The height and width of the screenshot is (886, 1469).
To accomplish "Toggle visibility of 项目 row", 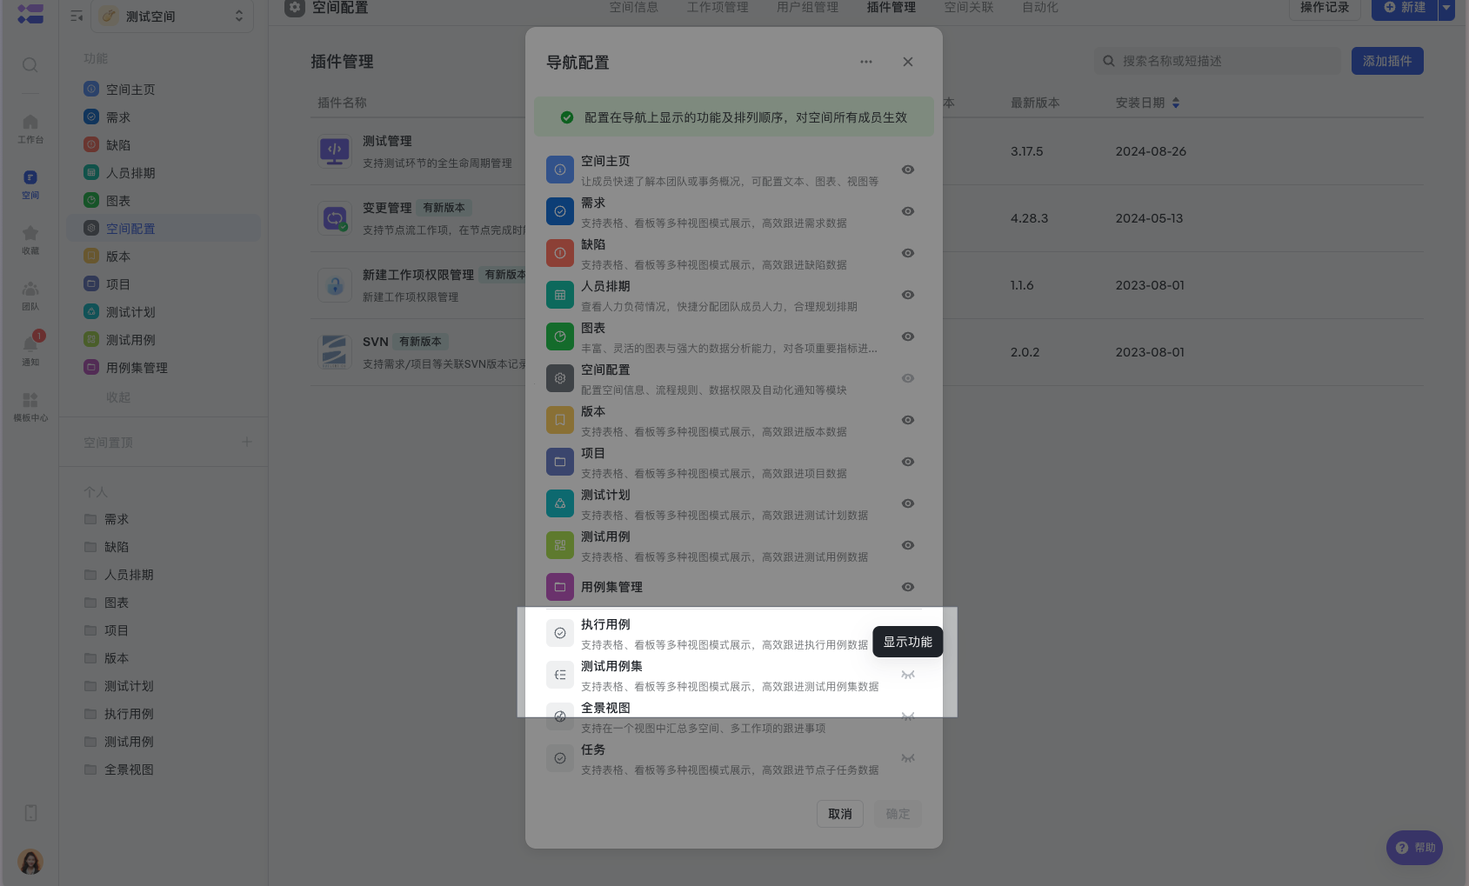I will [907, 462].
